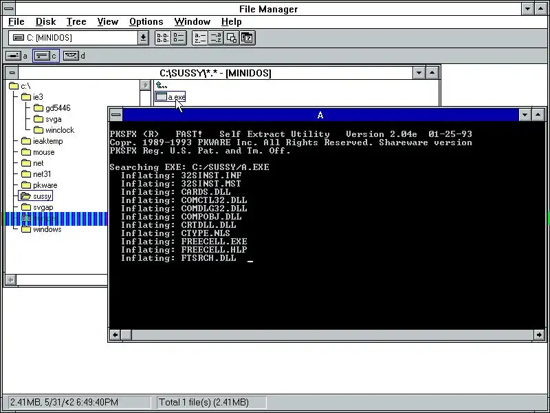This screenshot has width=550, height=413.
Task: Open the Window menu
Action: tap(192, 22)
